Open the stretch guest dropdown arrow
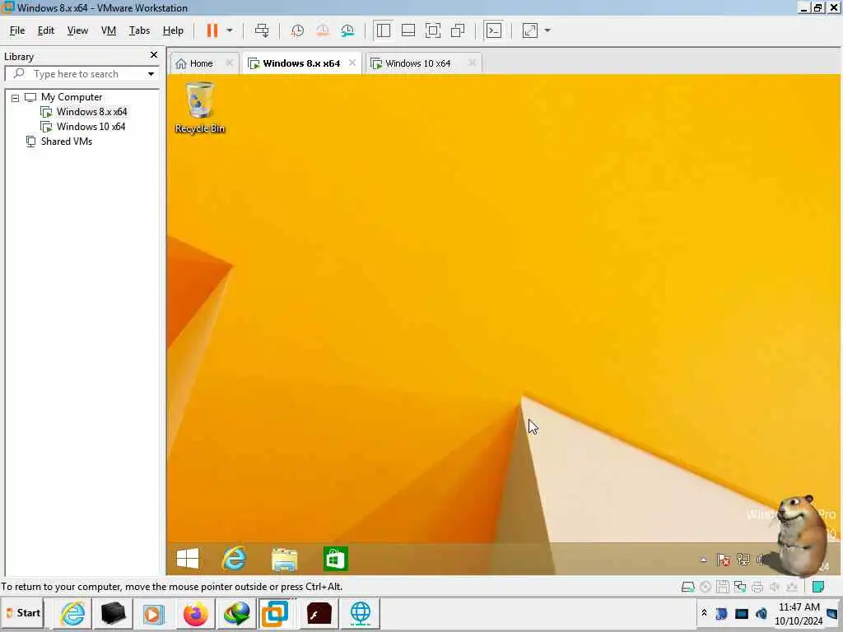 [x=547, y=30]
